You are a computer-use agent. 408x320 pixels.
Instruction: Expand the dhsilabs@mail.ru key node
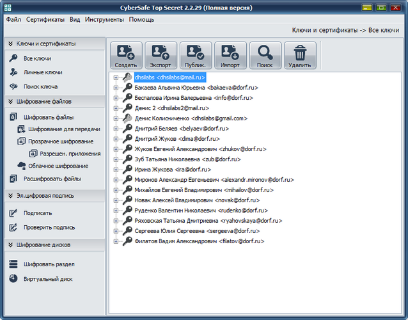point(116,77)
